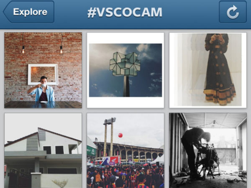View the cloudy sky sculpture picture

pos(125,70)
